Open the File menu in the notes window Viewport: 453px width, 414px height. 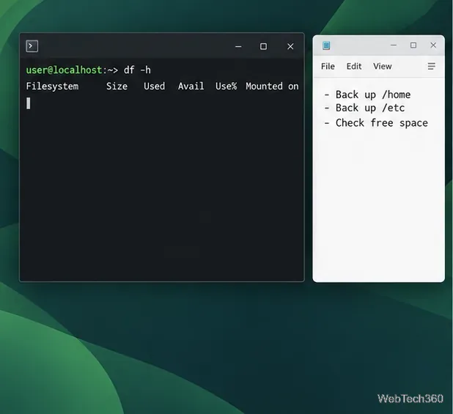tap(328, 67)
